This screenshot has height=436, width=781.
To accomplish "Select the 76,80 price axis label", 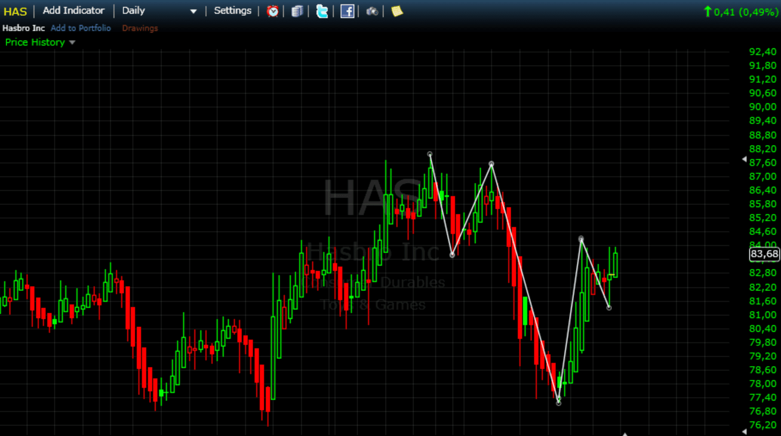I will click(763, 411).
